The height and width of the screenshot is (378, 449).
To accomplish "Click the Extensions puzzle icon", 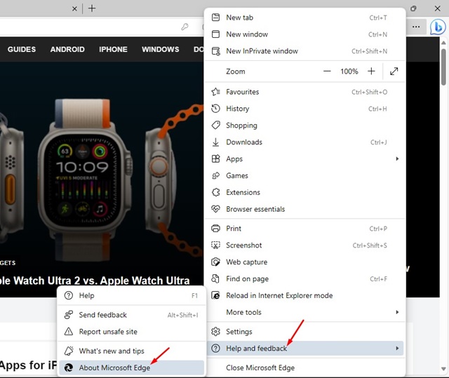I will pos(215,192).
